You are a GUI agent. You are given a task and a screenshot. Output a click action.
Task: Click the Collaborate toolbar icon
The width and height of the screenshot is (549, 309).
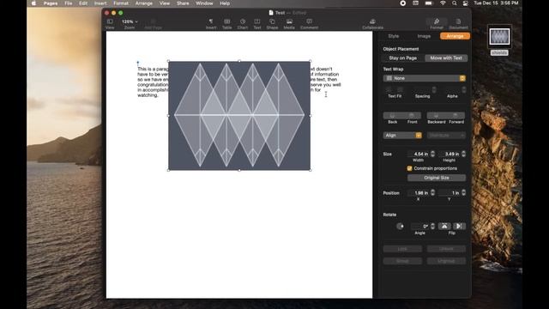pyautogui.click(x=372, y=21)
